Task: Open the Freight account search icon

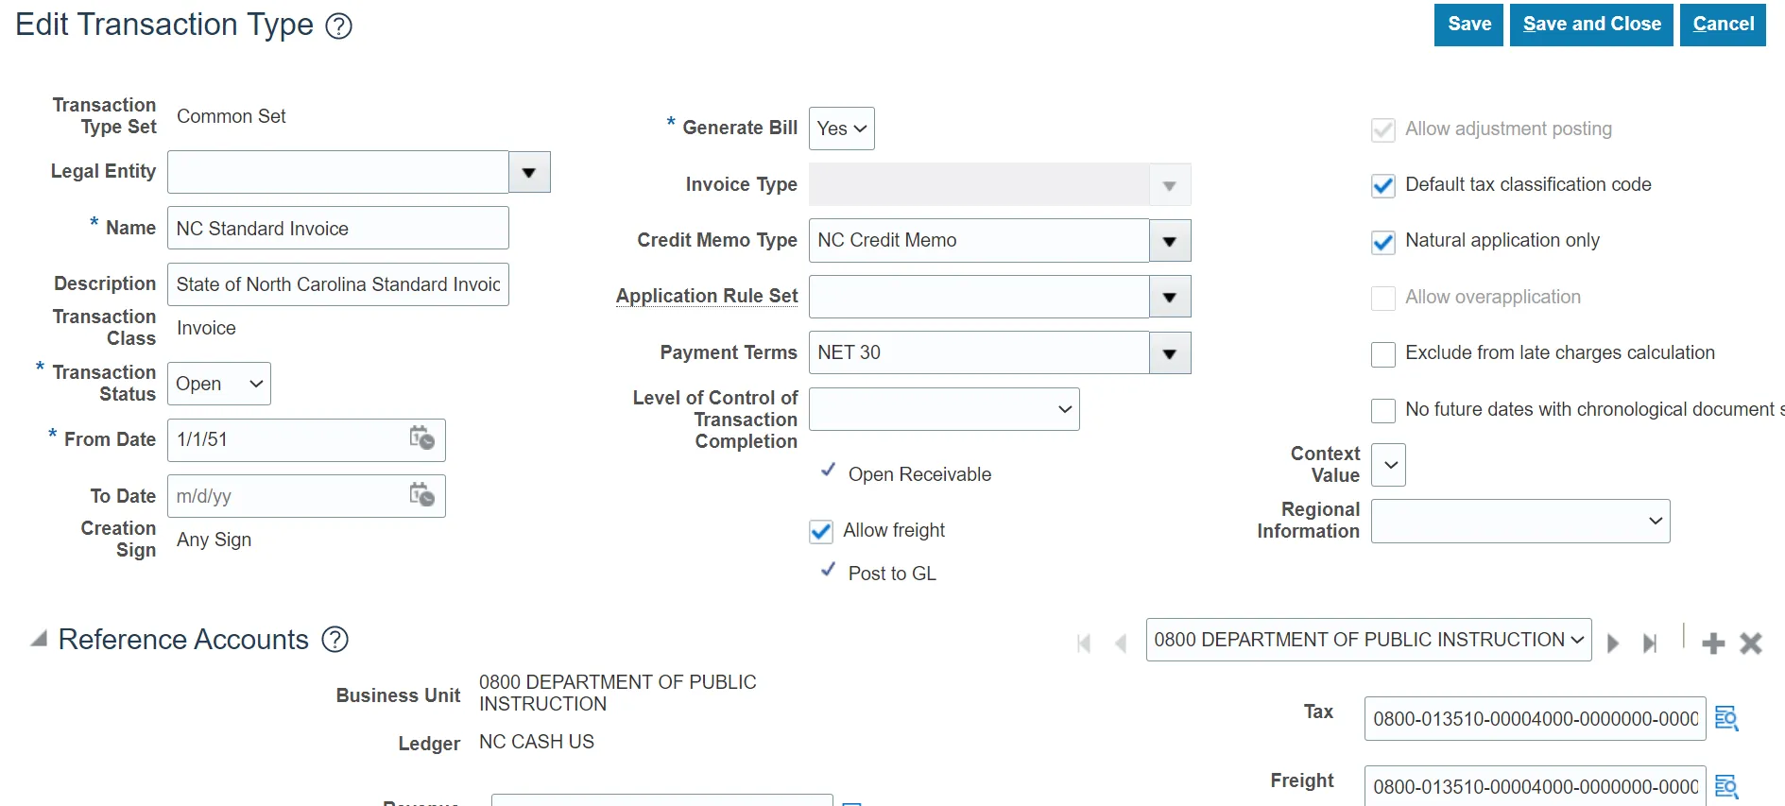Action: (x=1726, y=786)
